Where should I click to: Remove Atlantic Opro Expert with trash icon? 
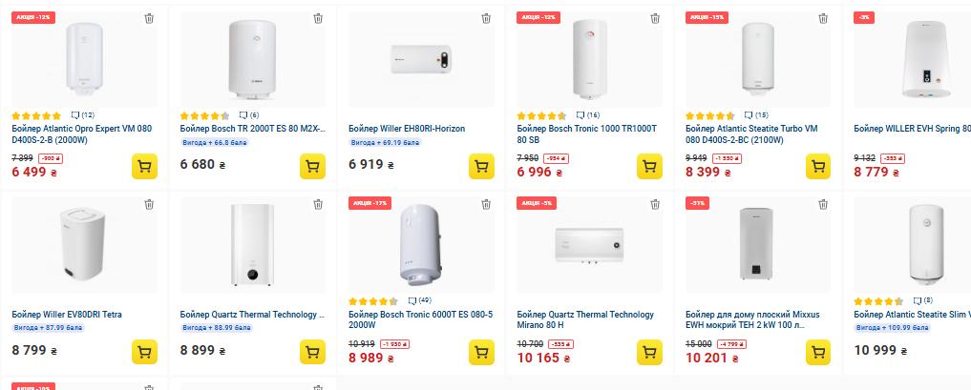149,18
